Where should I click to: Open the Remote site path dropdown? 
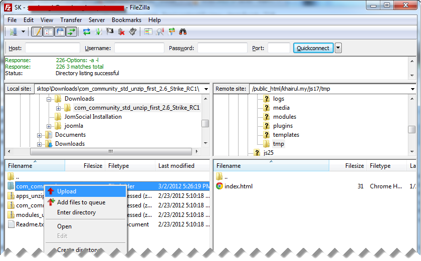(412, 89)
